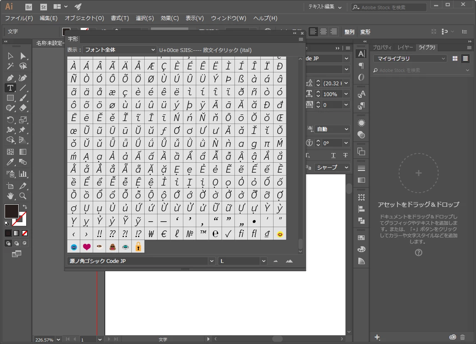
Task: Open 書式(T) menu
Action: 120,18
